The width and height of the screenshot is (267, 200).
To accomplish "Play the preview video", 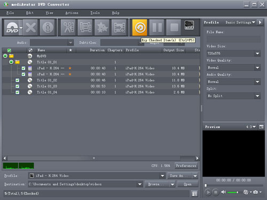I will click(x=208, y=192).
